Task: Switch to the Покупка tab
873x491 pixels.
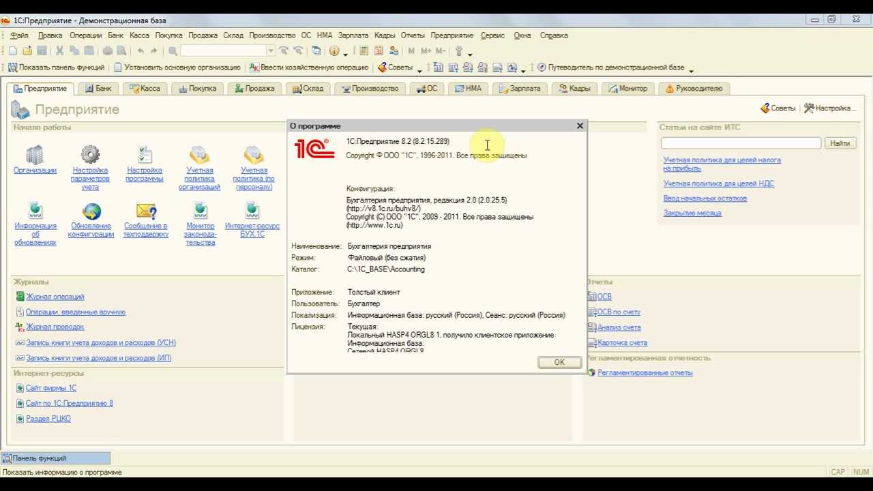Action: pos(197,89)
